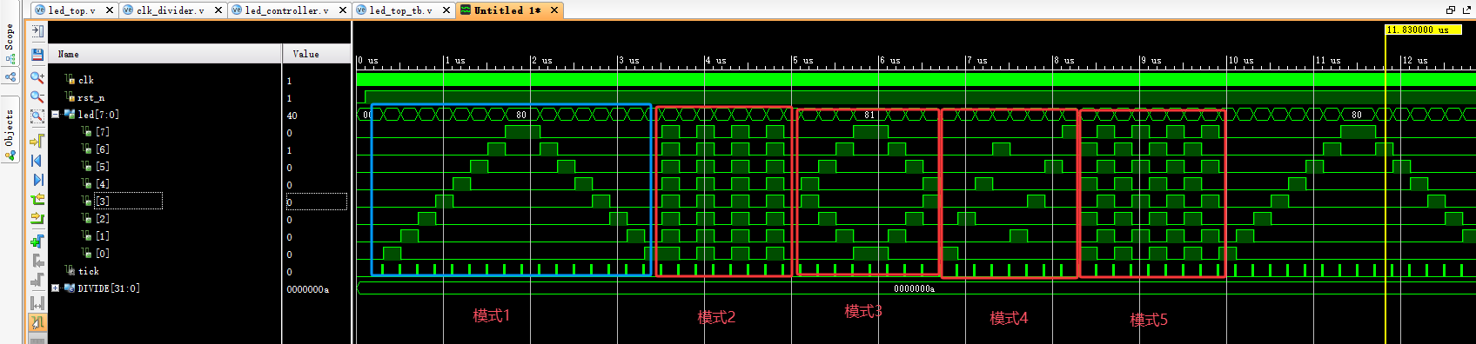Click the Value column header

click(x=317, y=54)
